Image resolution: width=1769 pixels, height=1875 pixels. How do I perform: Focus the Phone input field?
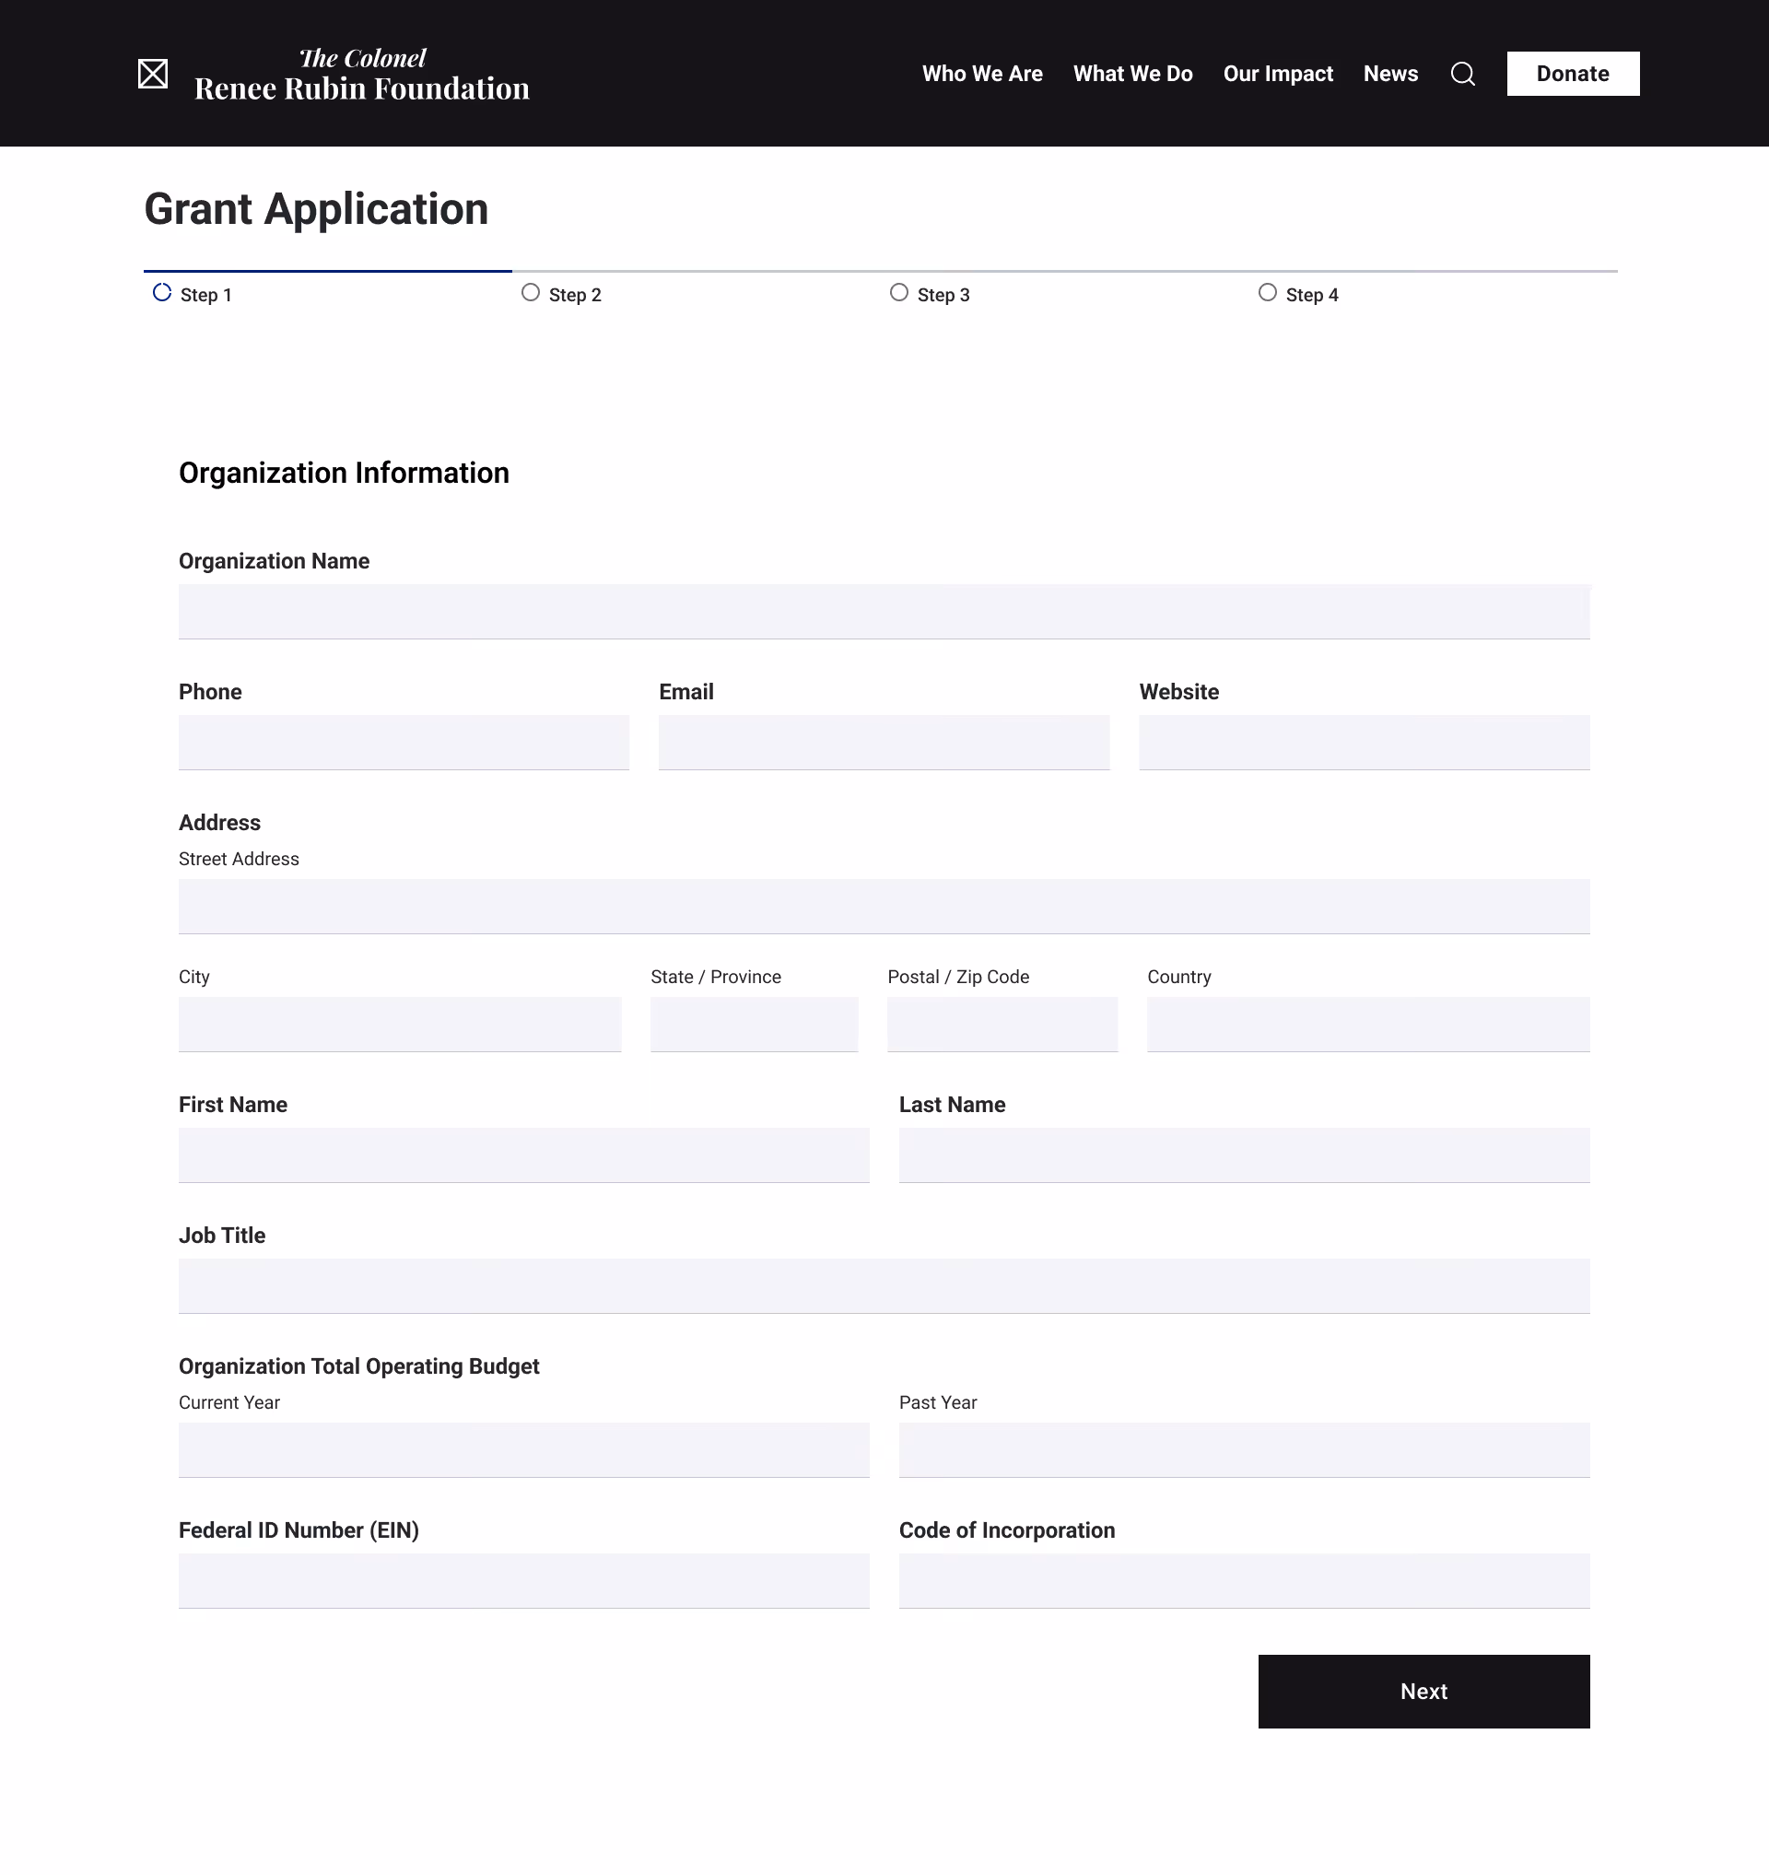[404, 743]
